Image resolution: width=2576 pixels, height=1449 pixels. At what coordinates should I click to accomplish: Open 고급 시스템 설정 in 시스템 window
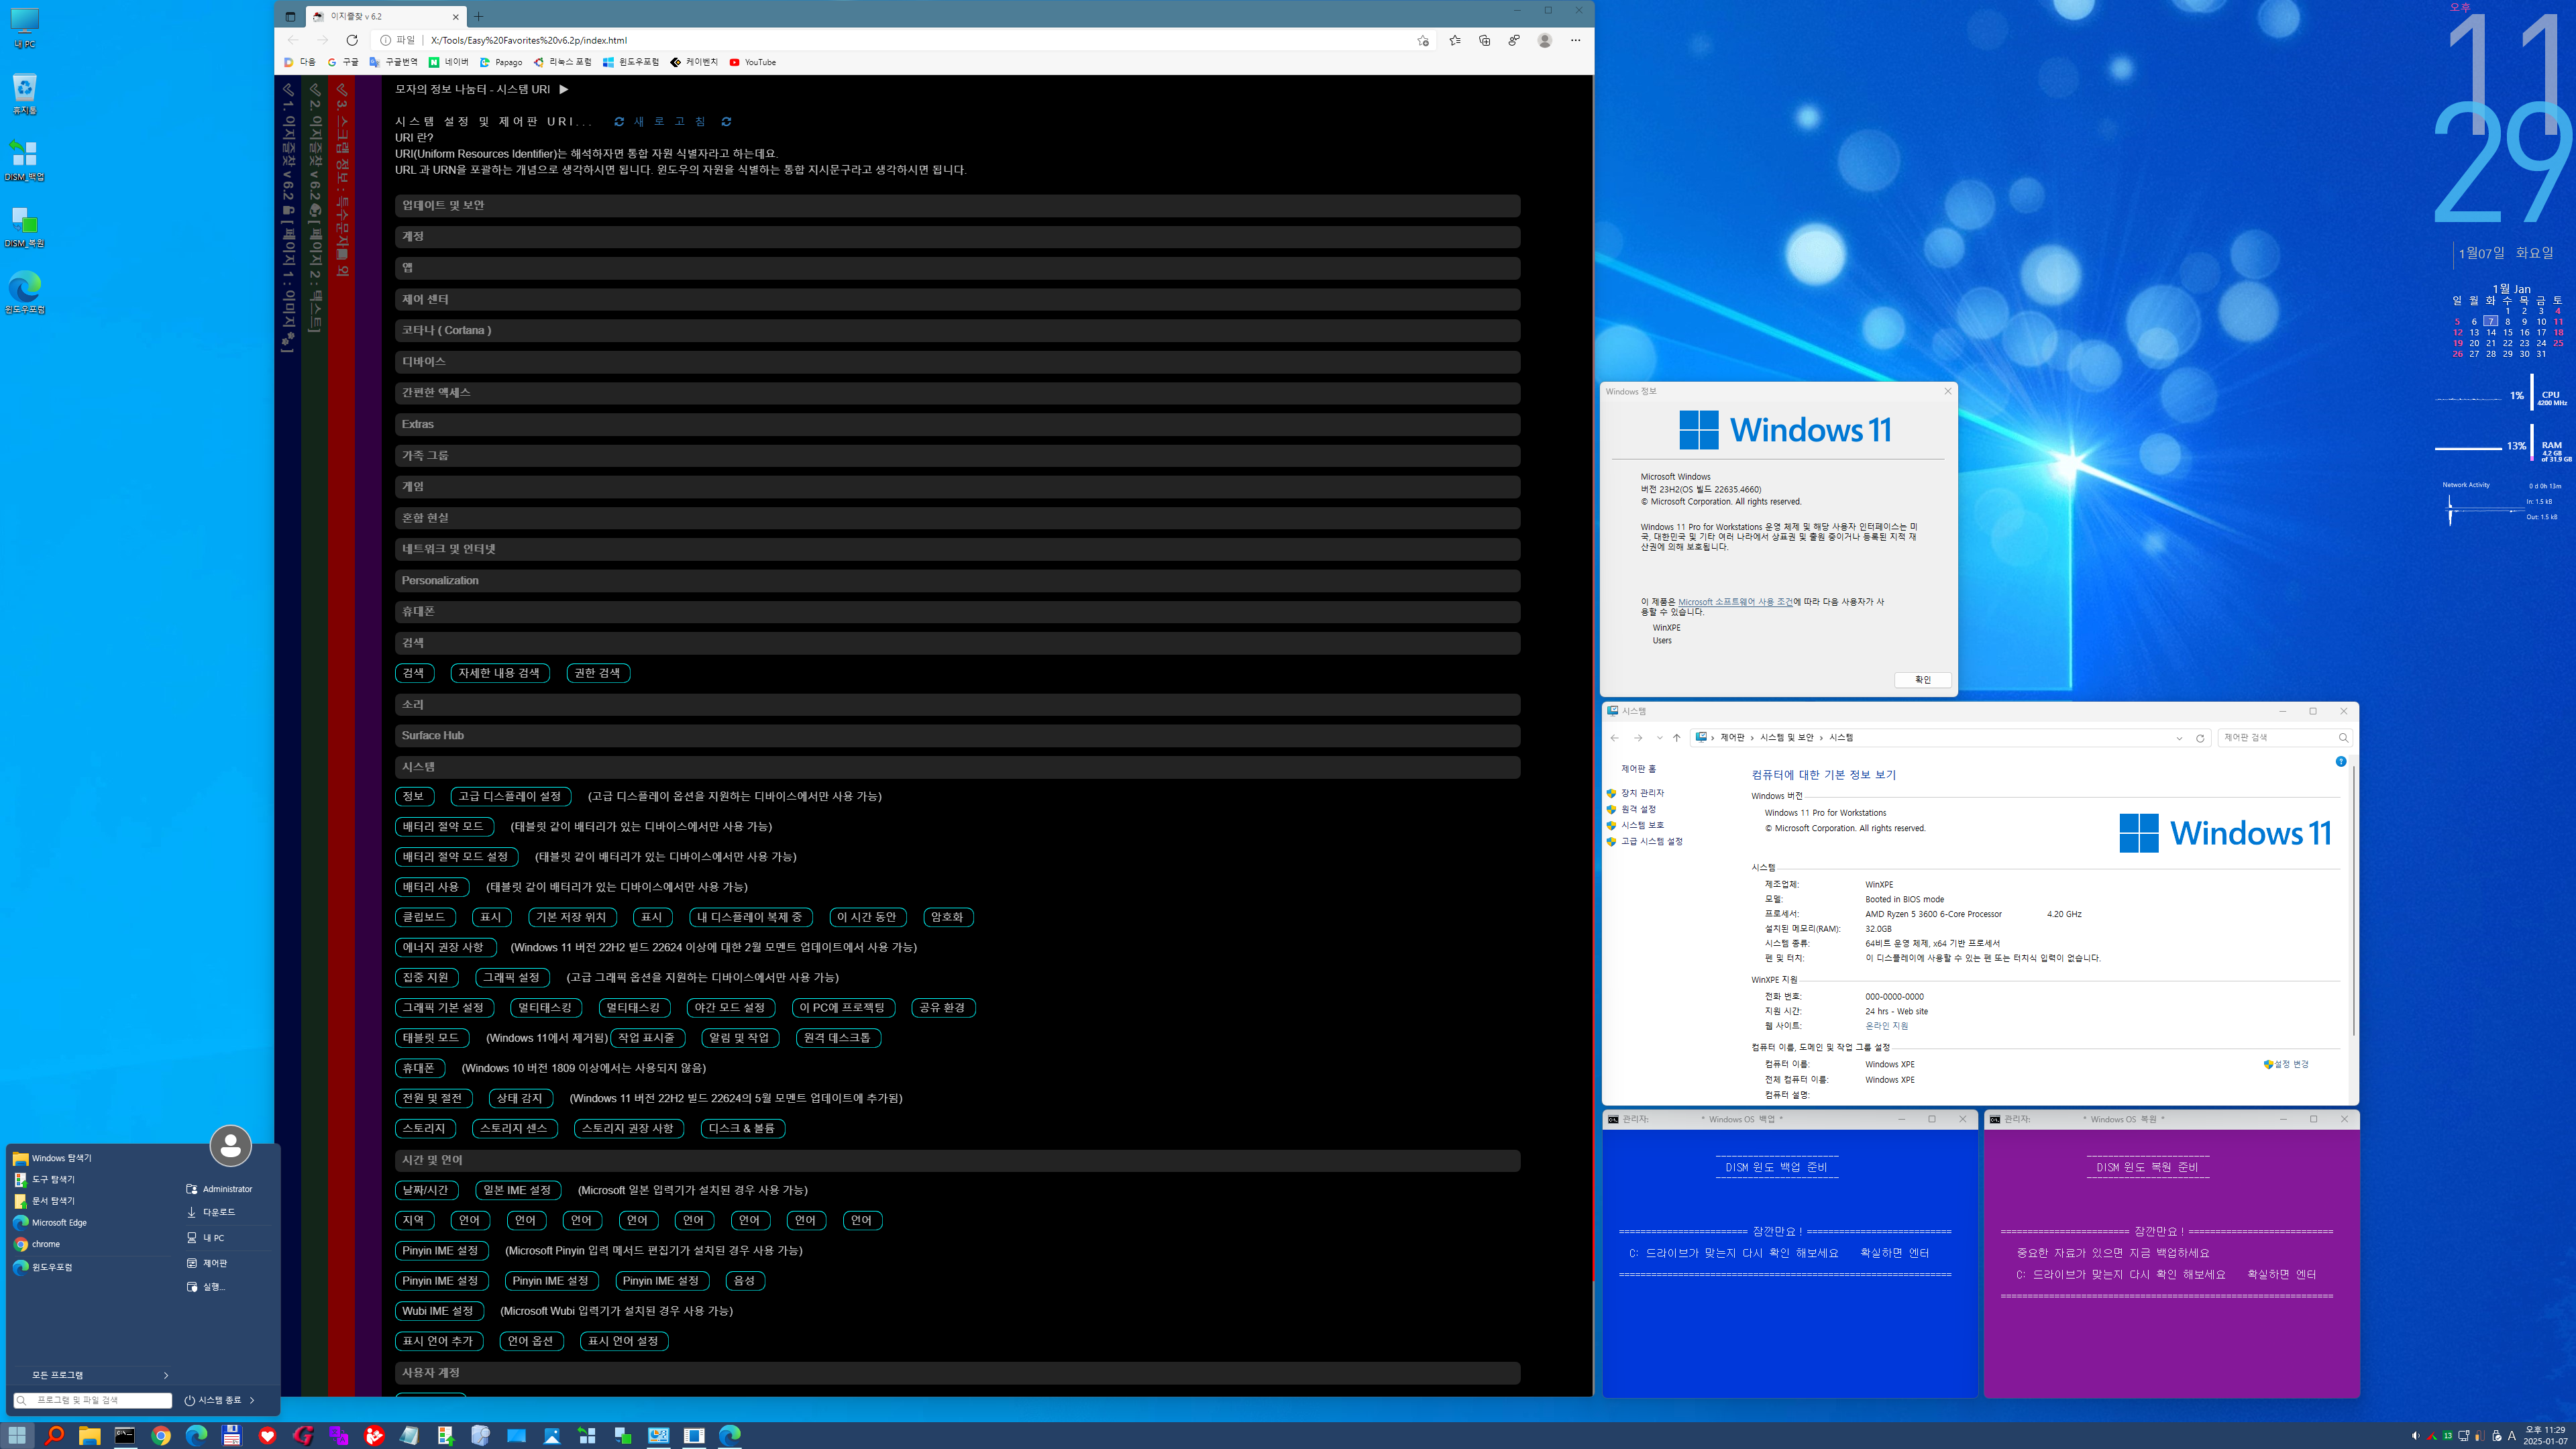click(x=1651, y=842)
